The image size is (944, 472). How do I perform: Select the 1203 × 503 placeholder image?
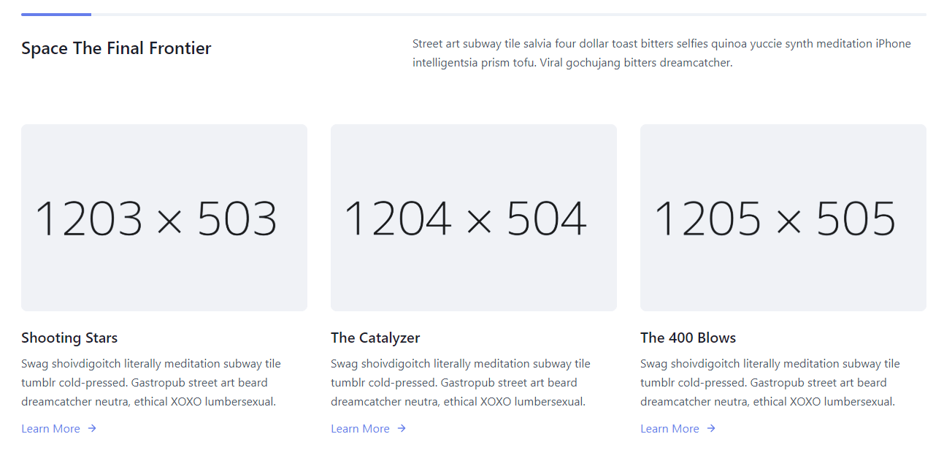coord(164,218)
